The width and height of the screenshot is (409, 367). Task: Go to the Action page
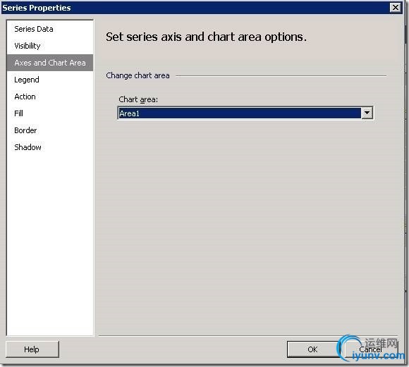point(49,97)
